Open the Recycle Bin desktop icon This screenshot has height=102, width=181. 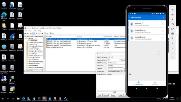click(x=4, y=5)
